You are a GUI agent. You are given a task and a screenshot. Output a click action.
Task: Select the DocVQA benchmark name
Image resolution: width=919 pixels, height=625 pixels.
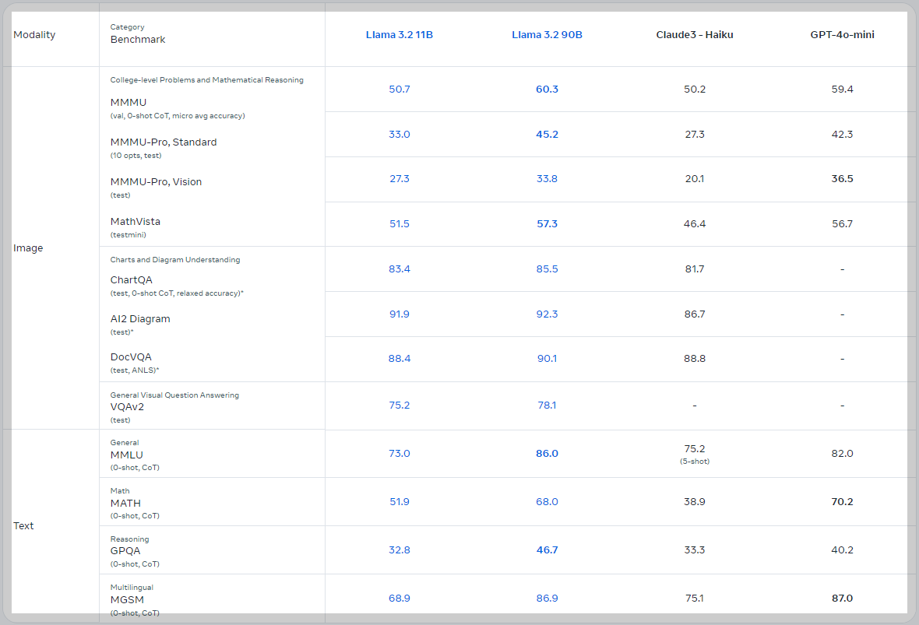point(131,356)
